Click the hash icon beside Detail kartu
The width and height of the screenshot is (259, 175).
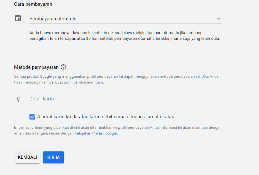pyautogui.click(x=18, y=99)
